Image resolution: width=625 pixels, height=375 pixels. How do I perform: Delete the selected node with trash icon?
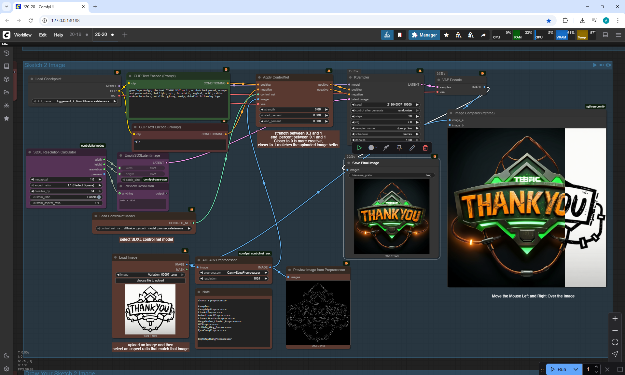pyautogui.click(x=425, y=148)
